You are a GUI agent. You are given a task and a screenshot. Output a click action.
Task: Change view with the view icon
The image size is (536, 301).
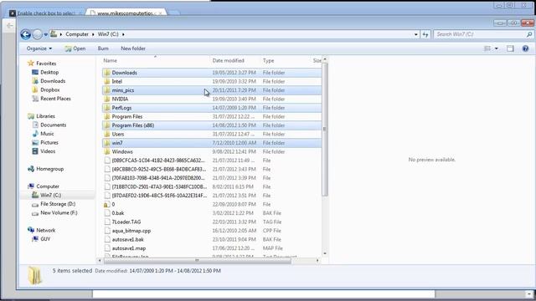pos(487,48)
